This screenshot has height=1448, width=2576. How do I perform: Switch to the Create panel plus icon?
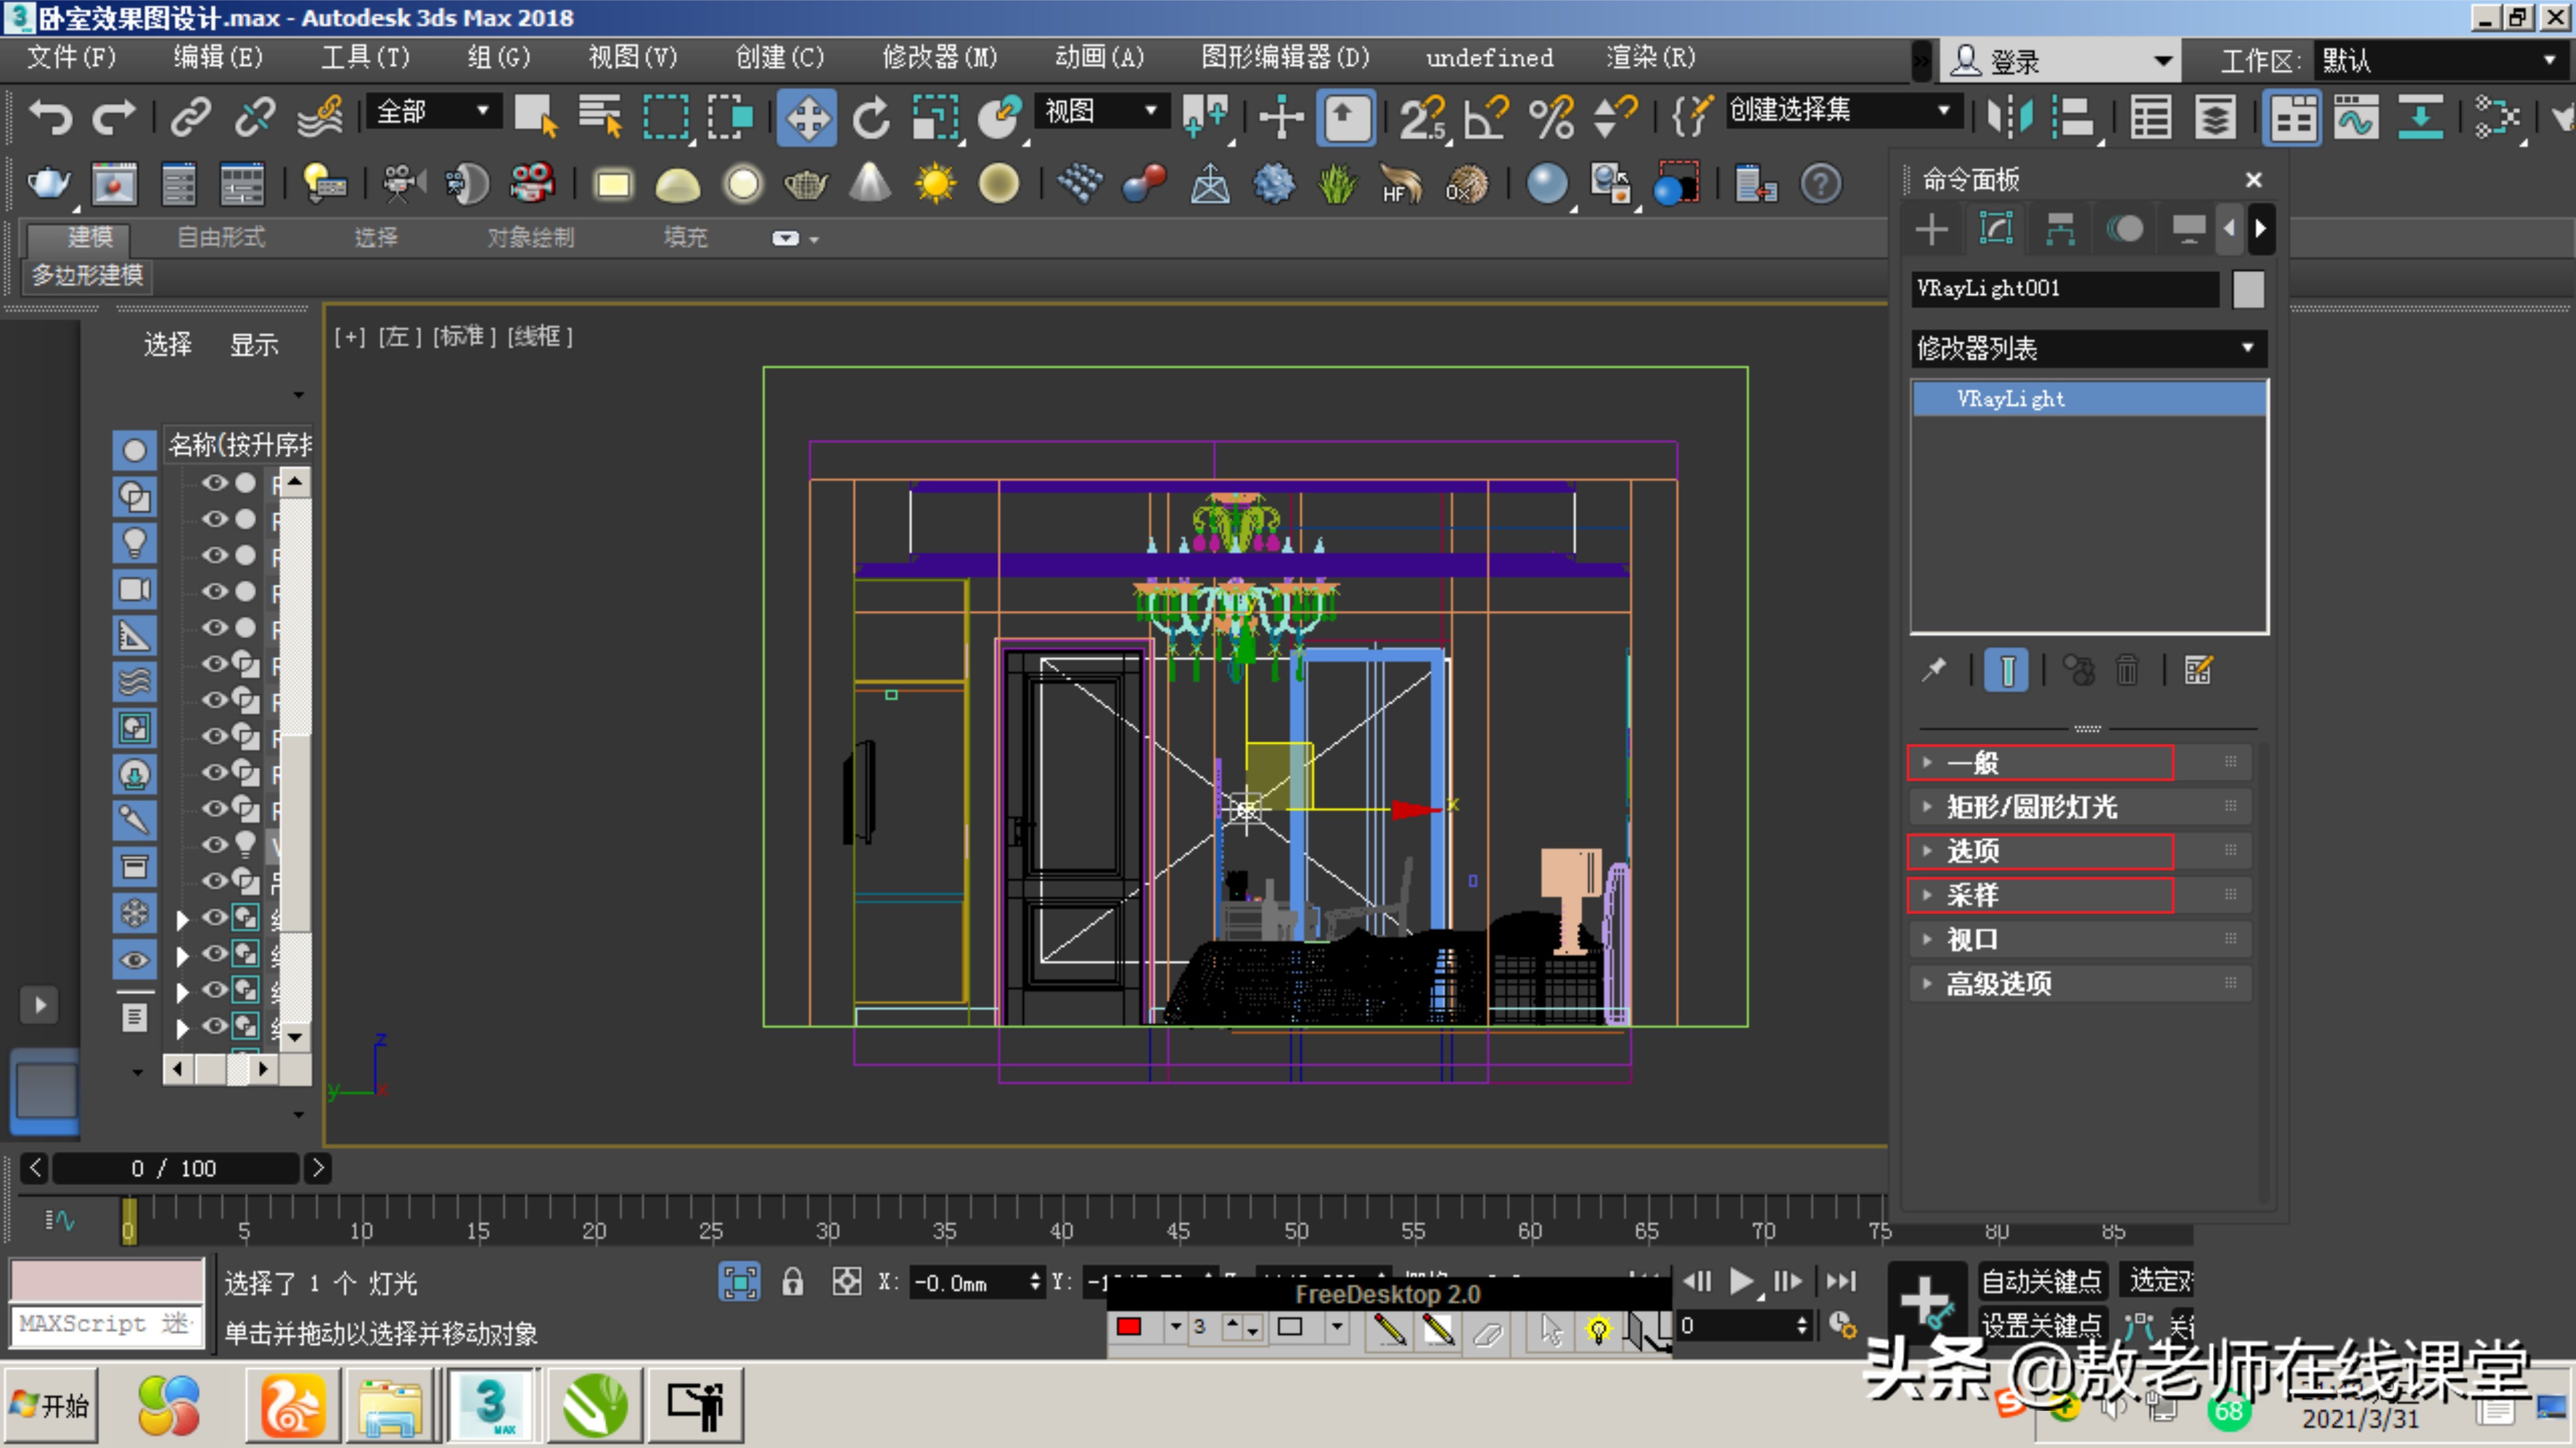tap(1932, 228)
